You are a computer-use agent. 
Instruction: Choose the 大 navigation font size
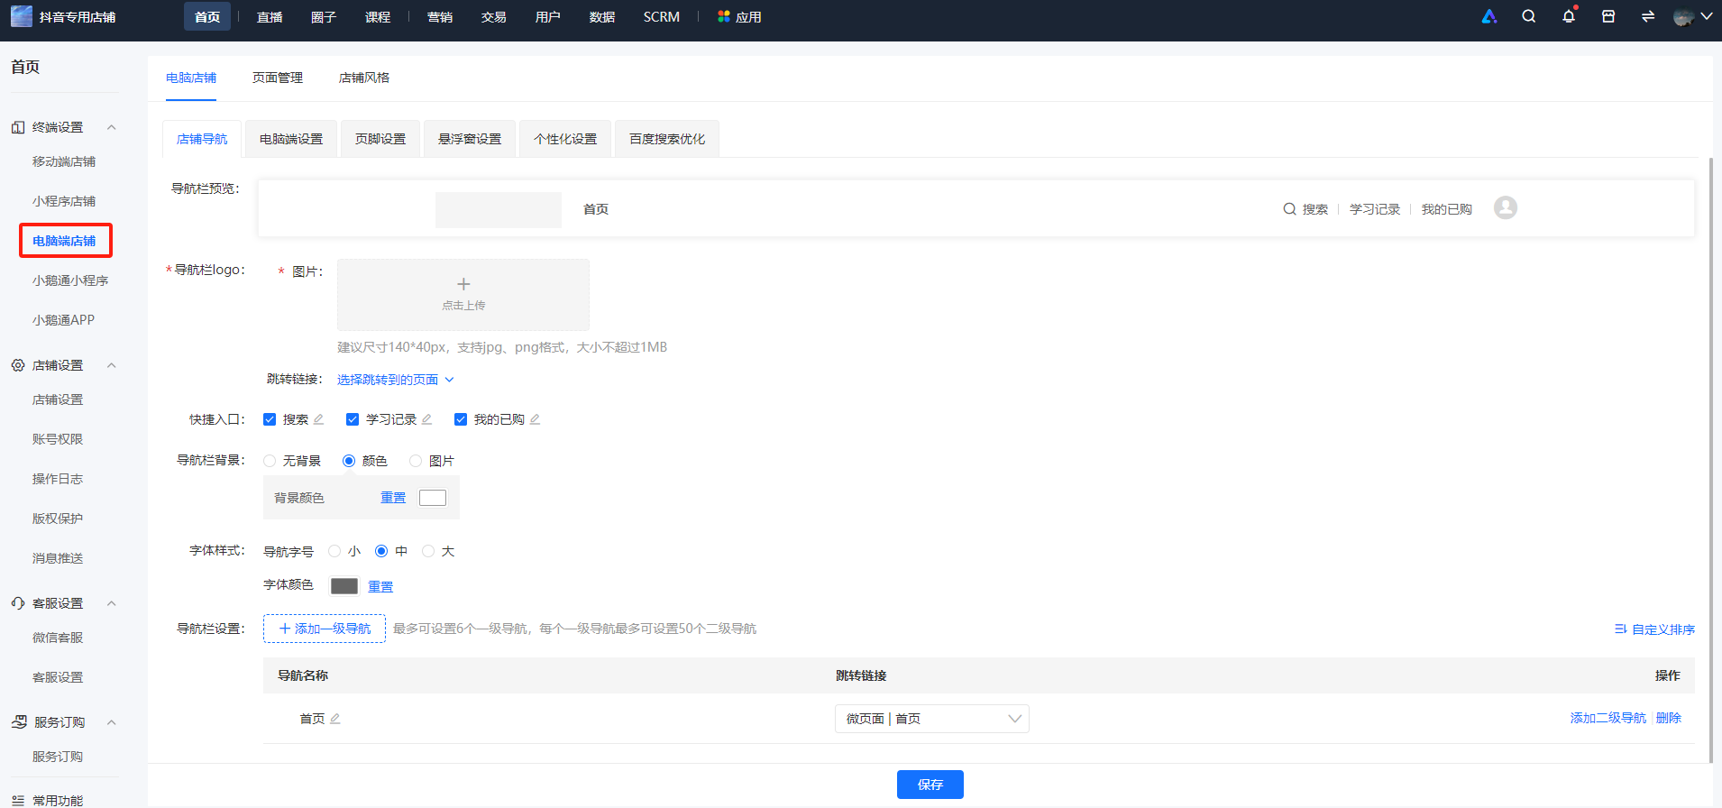(428, 551)
